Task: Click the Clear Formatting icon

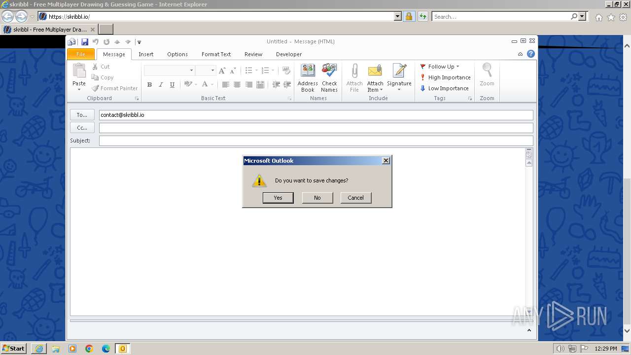Action: [286, 71]
